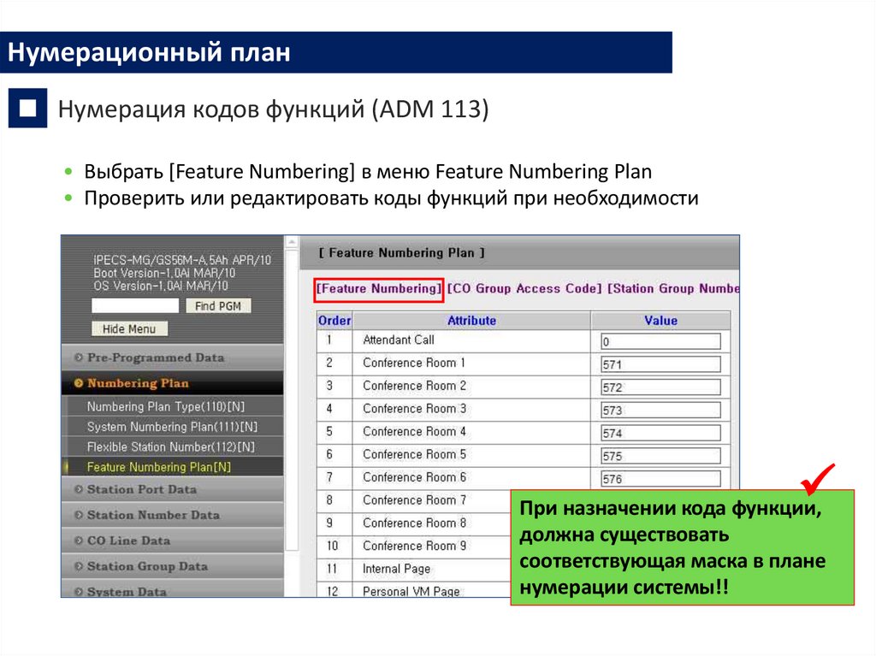This screenshot has width=876, height=656.
Task: Click the Conference Room 3 value field
Action: (661, 411)
